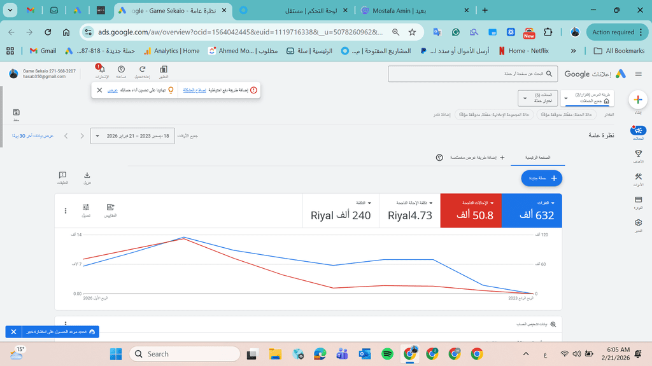Open the Appearance icon in the top bar
The height and width of the screenshot is (366, 652).
164,69
